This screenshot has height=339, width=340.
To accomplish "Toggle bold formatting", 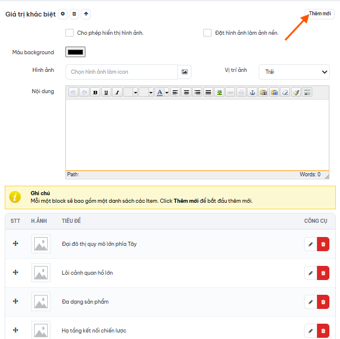I will [x=95, y=93].
